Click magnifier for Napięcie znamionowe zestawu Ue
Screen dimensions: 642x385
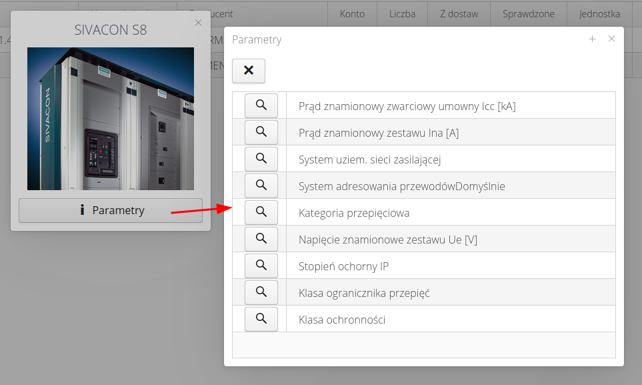coord(261,239)
